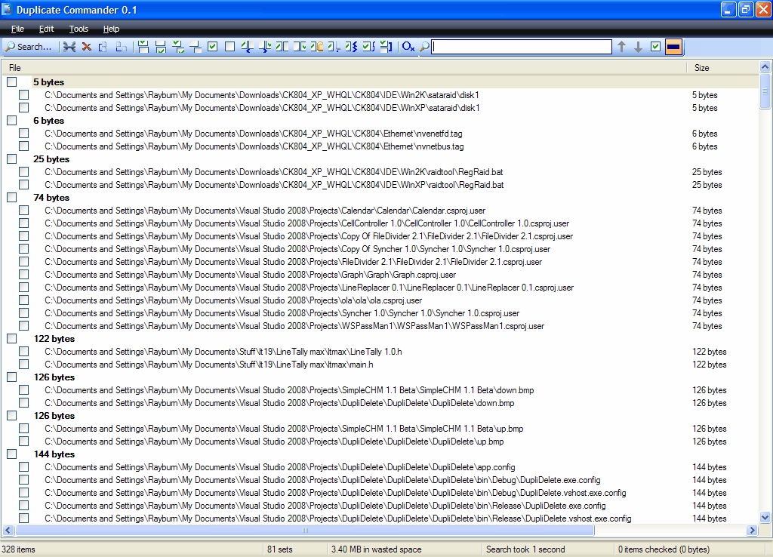This screenshot has width=773, height=557.
Task: Check the box for DupliDelete app.config
Action: (23, 466)
